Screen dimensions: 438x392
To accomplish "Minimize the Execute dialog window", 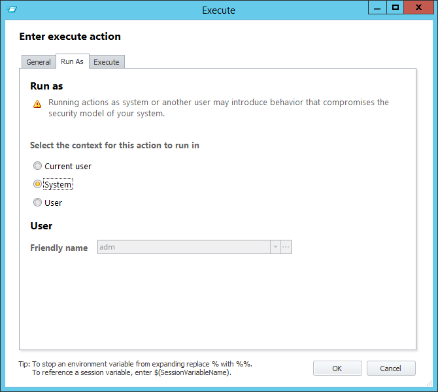I will click(x=377, y=7).
